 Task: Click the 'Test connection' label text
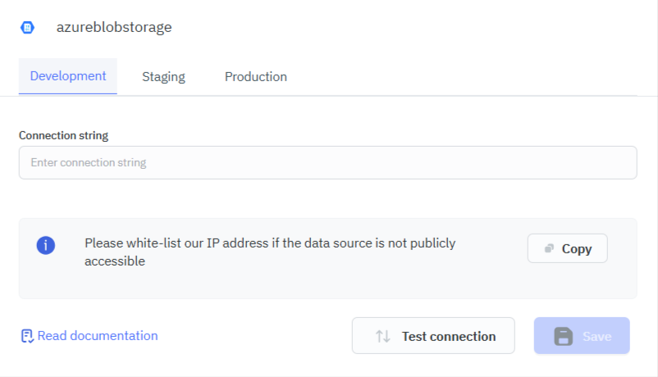448,336
